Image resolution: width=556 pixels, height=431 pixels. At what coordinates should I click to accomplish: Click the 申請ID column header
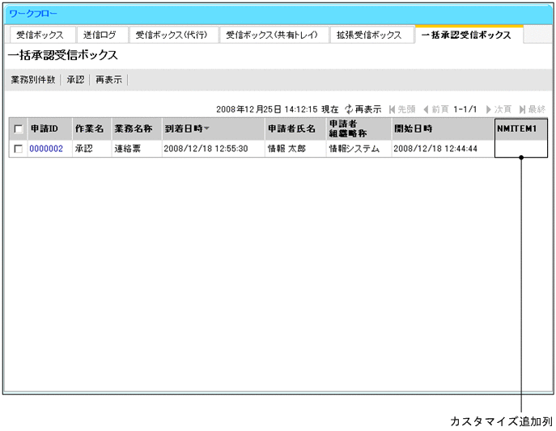44,129
